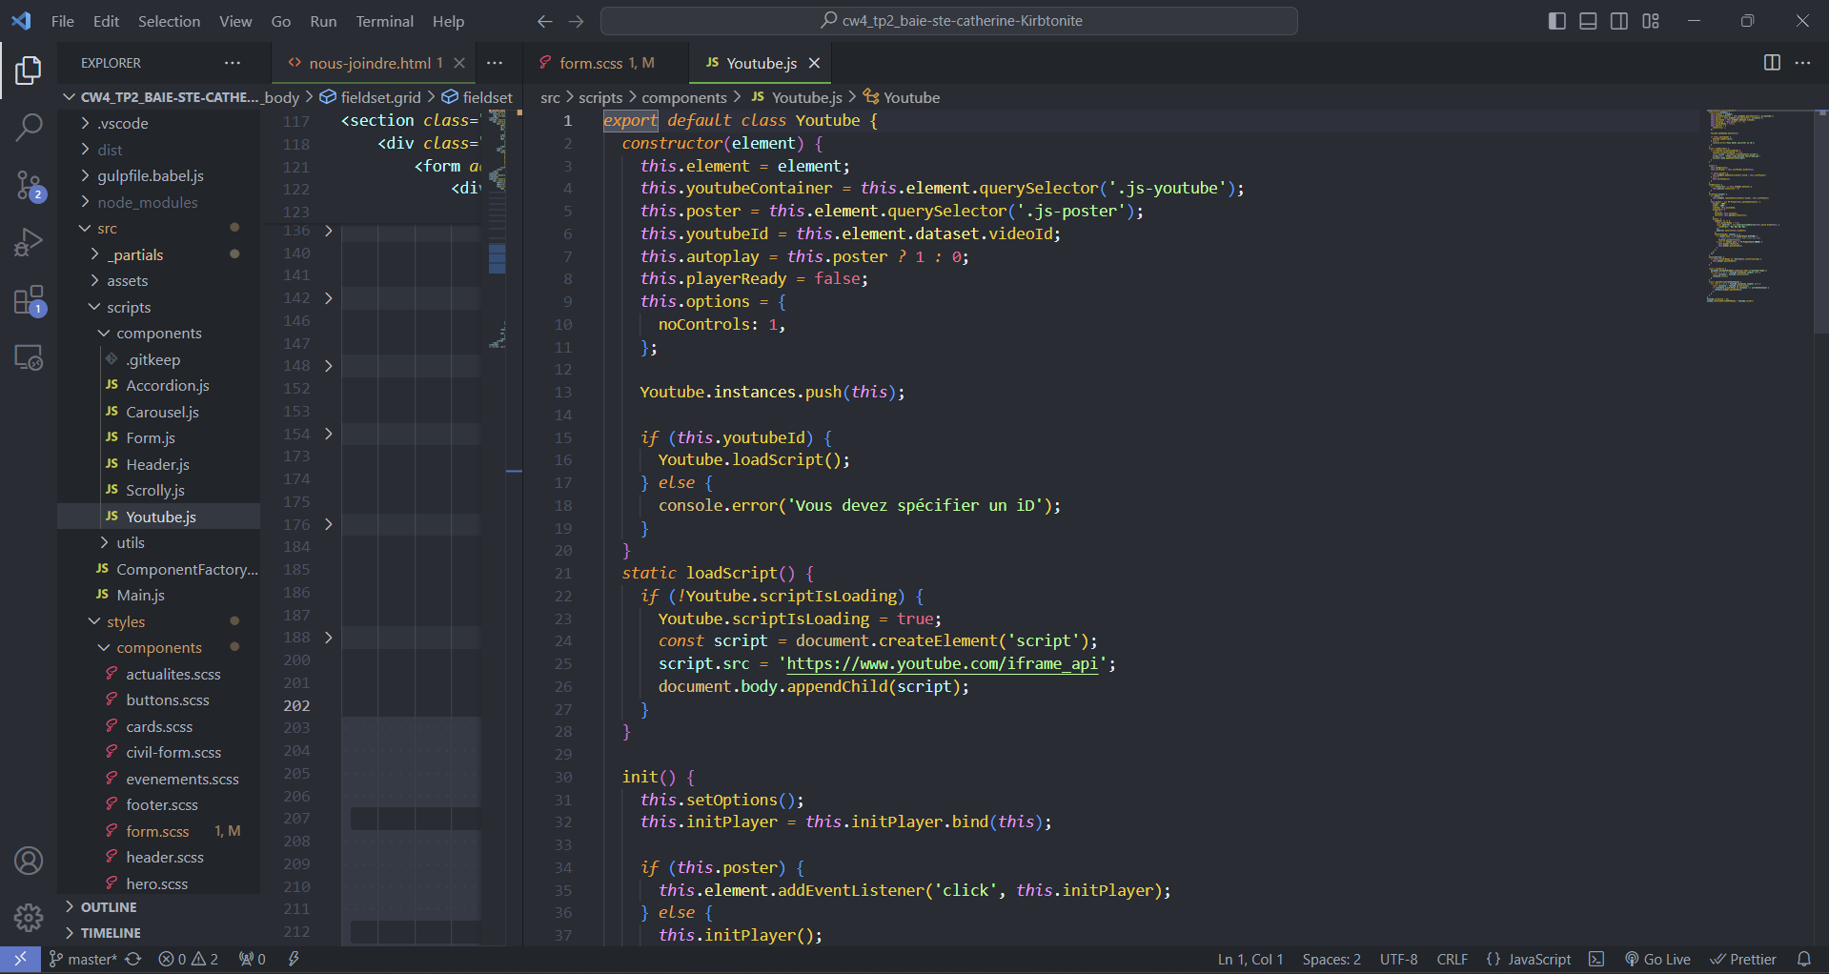Close the nous-joindre.html tab
Image resolution: width=1829 pixels, height=974 pixels.
[x=459, y=63]
